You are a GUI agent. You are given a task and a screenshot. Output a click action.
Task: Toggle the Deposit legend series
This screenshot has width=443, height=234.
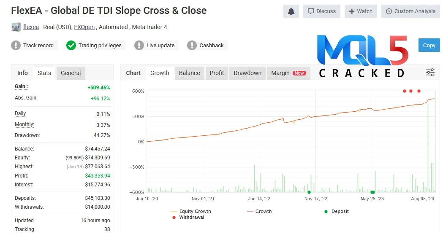[337, 211]
